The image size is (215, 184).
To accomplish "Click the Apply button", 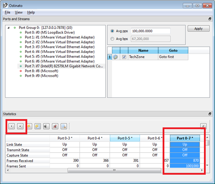I will [x=198, y=29].
